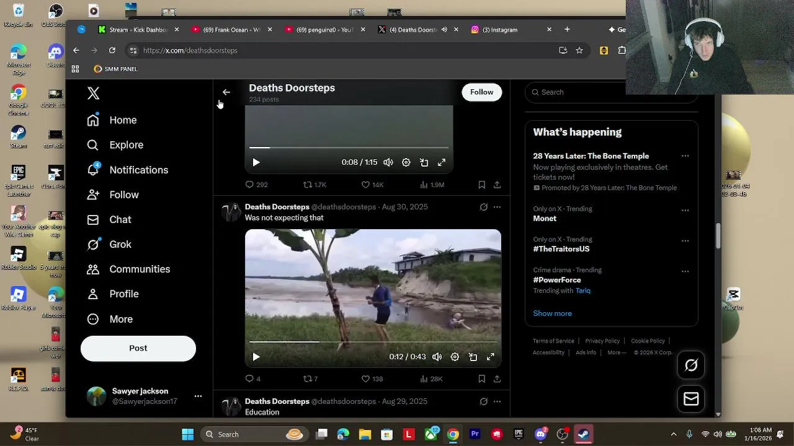This screenshot has height=446, width=794.
Task: Bookmark this page with star icon
Action: (x=579, y=50)
